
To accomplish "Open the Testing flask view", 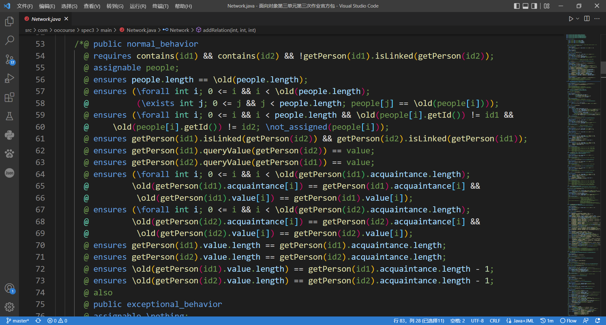I will [x=9, y=116].
